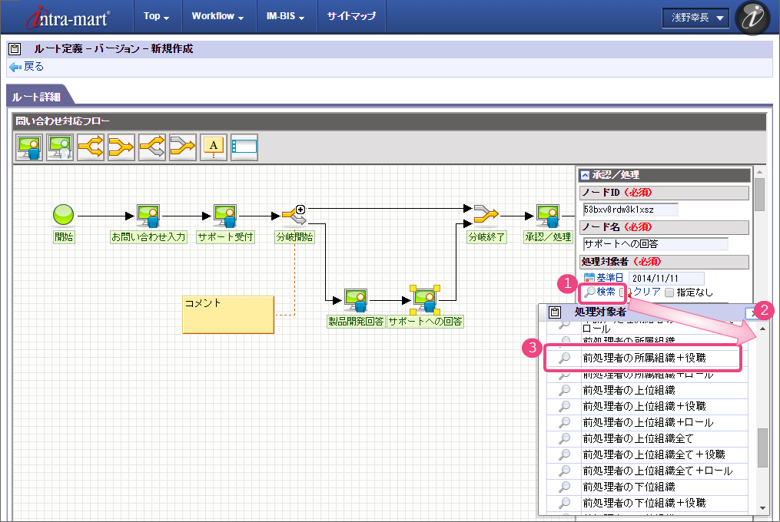
Task: Select the branch start toolbar icon
Action: pos(91,147)
